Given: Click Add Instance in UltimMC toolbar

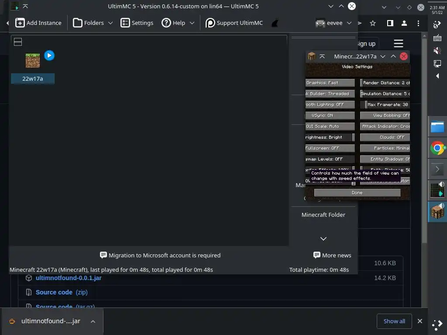Looking at the screenshot, I should tap(38, 23).
